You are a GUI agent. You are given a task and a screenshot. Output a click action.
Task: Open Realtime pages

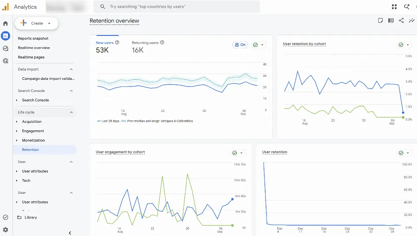click(x=31, y=57)
